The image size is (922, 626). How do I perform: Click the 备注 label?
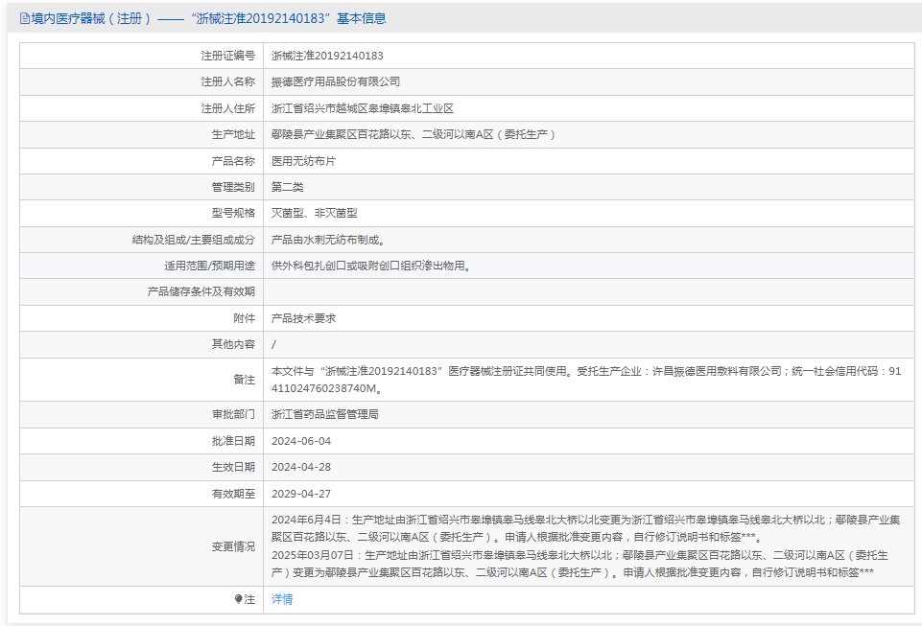click(244, 380)
